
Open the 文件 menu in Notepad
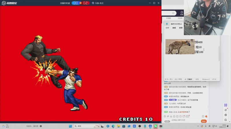[x=167, y=28]
